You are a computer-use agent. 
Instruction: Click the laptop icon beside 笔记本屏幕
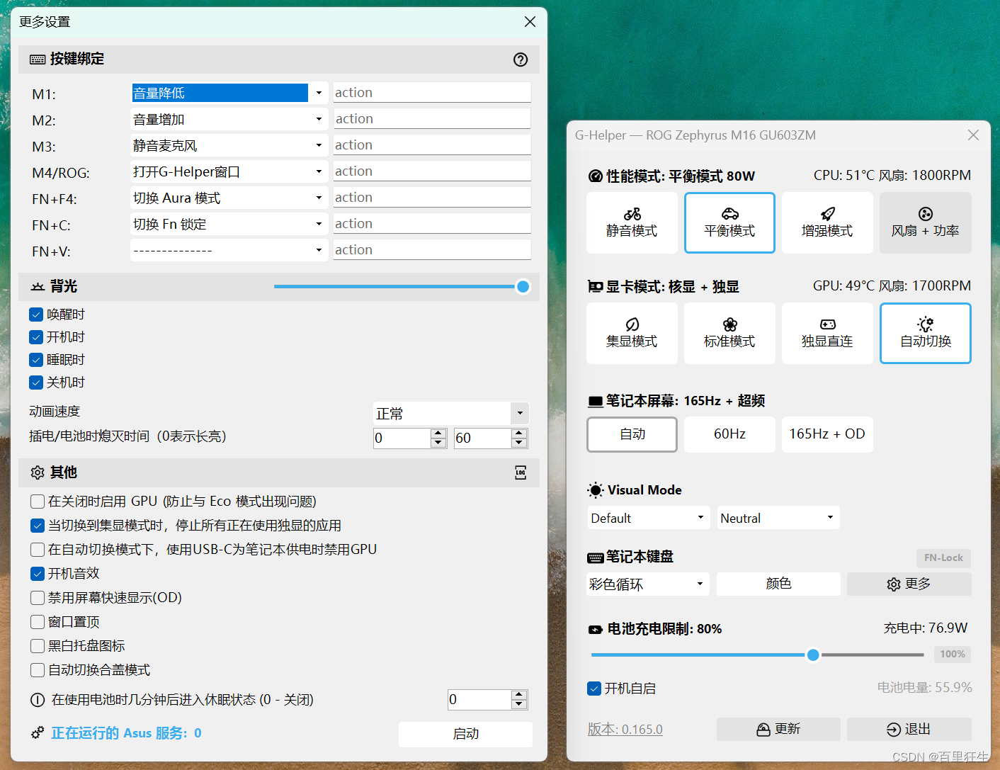(596, 402)
